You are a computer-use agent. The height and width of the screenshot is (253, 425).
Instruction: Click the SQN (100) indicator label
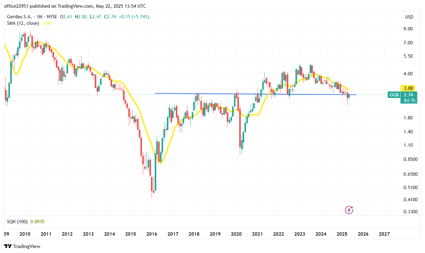pyautogui.click(x=17, y=222)
